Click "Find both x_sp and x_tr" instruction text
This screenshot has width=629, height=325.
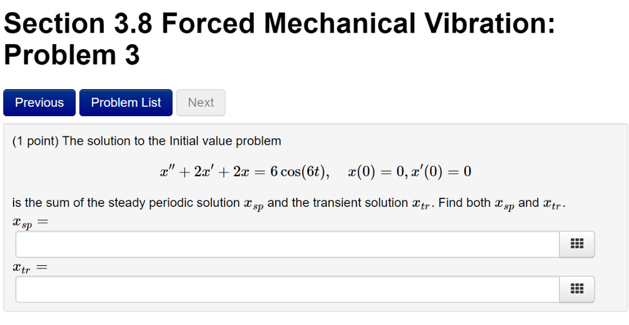point(502,204)
